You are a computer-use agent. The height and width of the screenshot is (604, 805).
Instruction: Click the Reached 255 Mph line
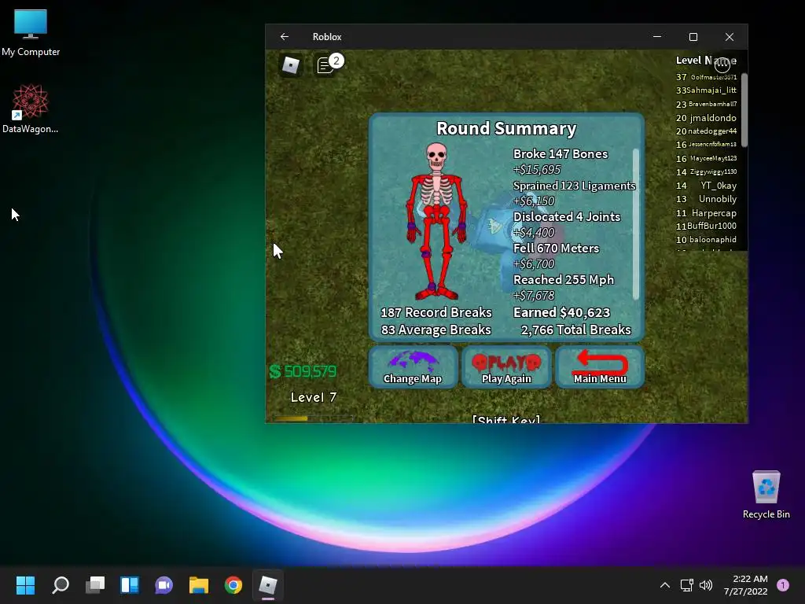click(564, 279)
